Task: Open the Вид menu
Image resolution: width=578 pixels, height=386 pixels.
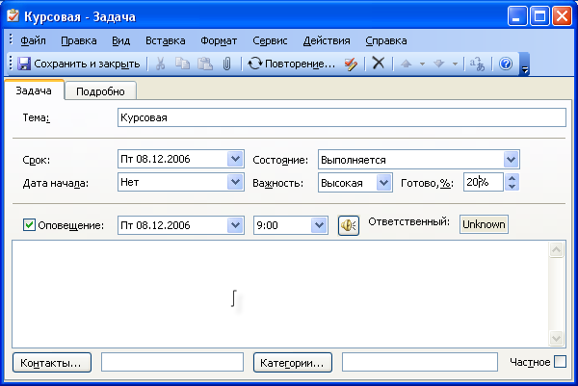Action: point(121,40)
